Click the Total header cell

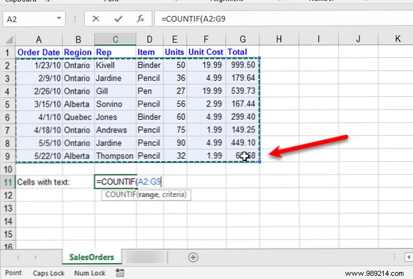click(x=243, y=52)
